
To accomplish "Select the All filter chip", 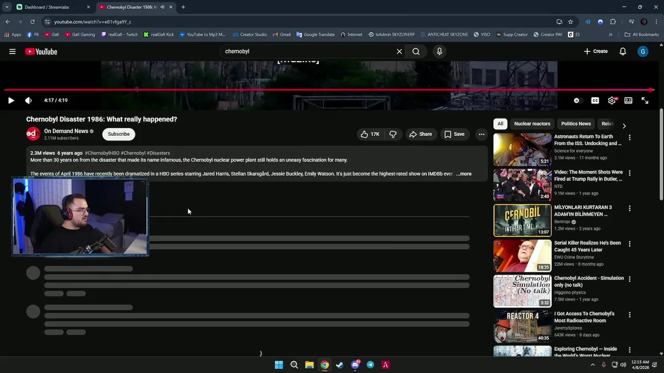I will click(x=500, y=124).
